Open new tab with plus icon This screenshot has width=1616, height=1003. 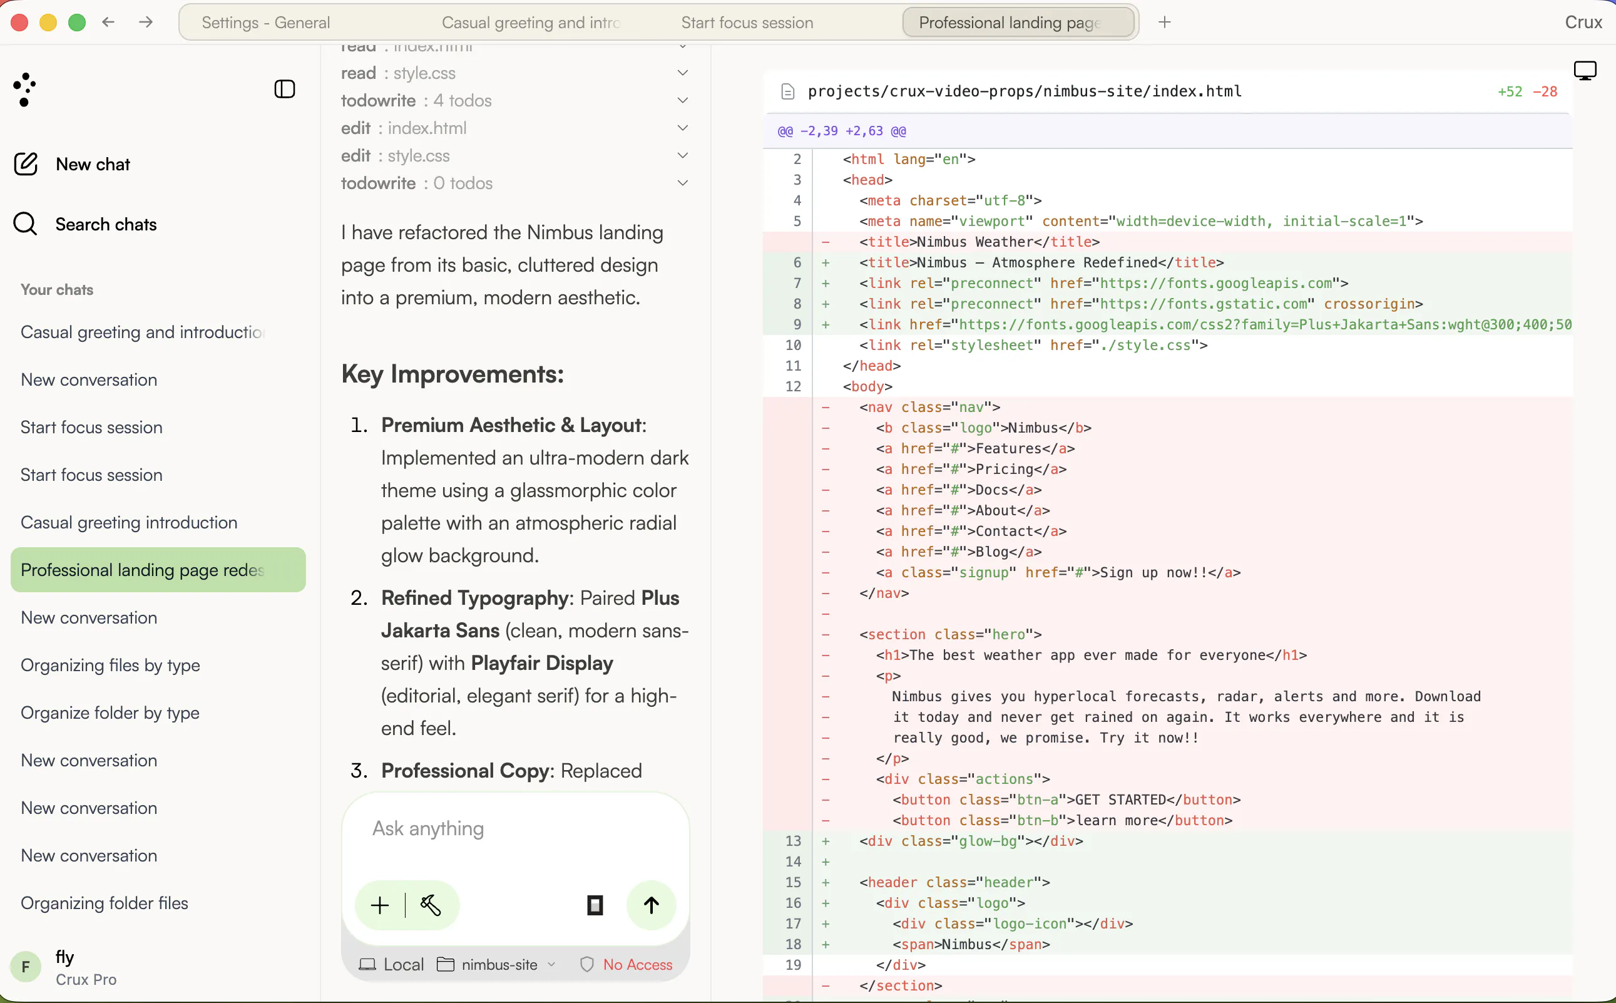1164,23
